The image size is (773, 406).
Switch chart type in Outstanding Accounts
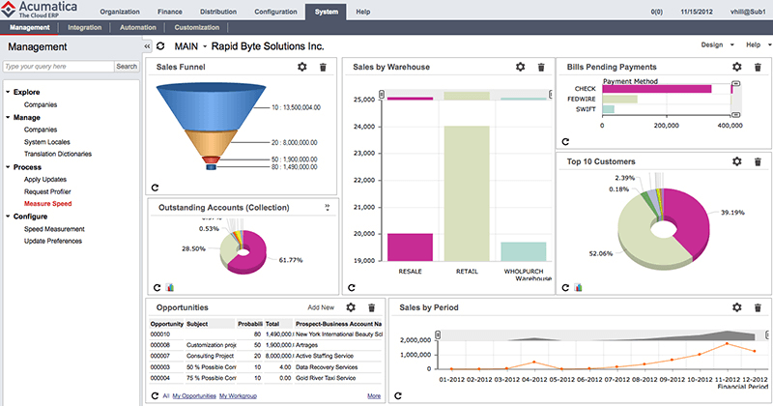tap(170, 288)
